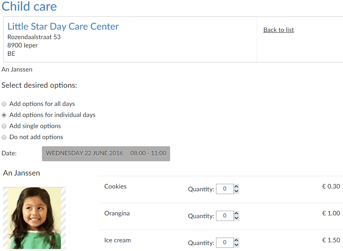Increase Orangina quantity with up arrow

click(236, 213)
